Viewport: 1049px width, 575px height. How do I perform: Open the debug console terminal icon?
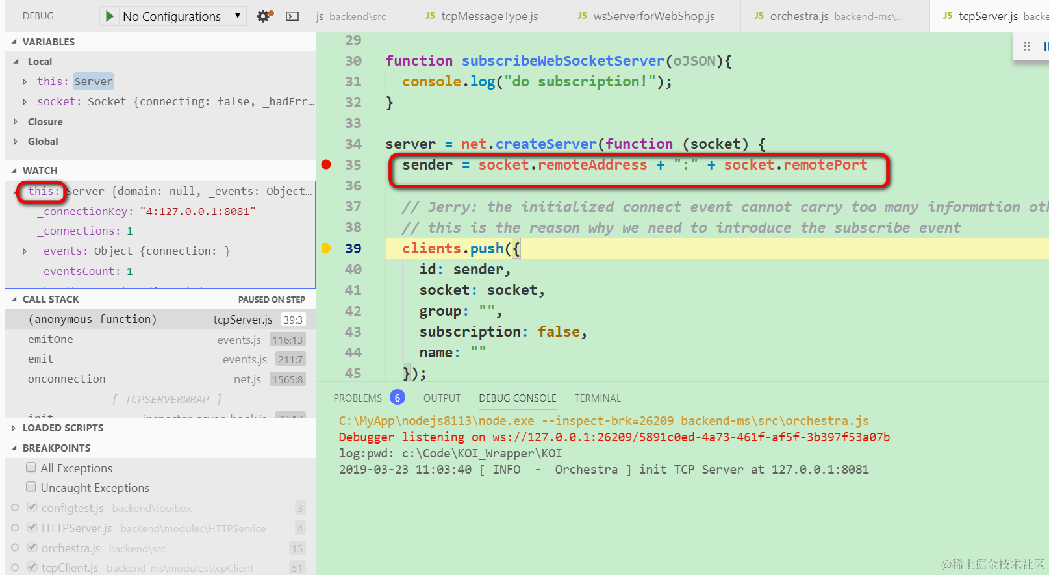click(293, 16)
